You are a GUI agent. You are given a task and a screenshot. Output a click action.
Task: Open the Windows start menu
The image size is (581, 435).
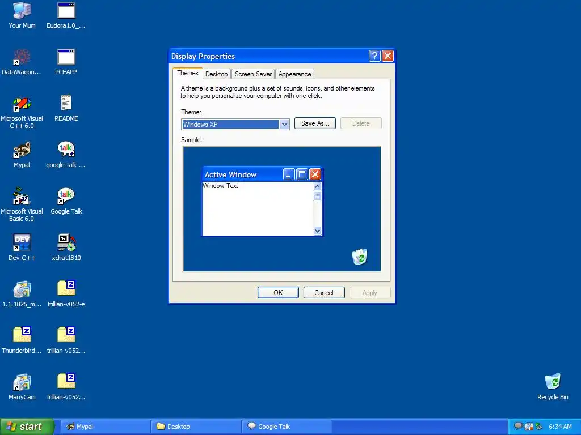[x=27, y=427]
